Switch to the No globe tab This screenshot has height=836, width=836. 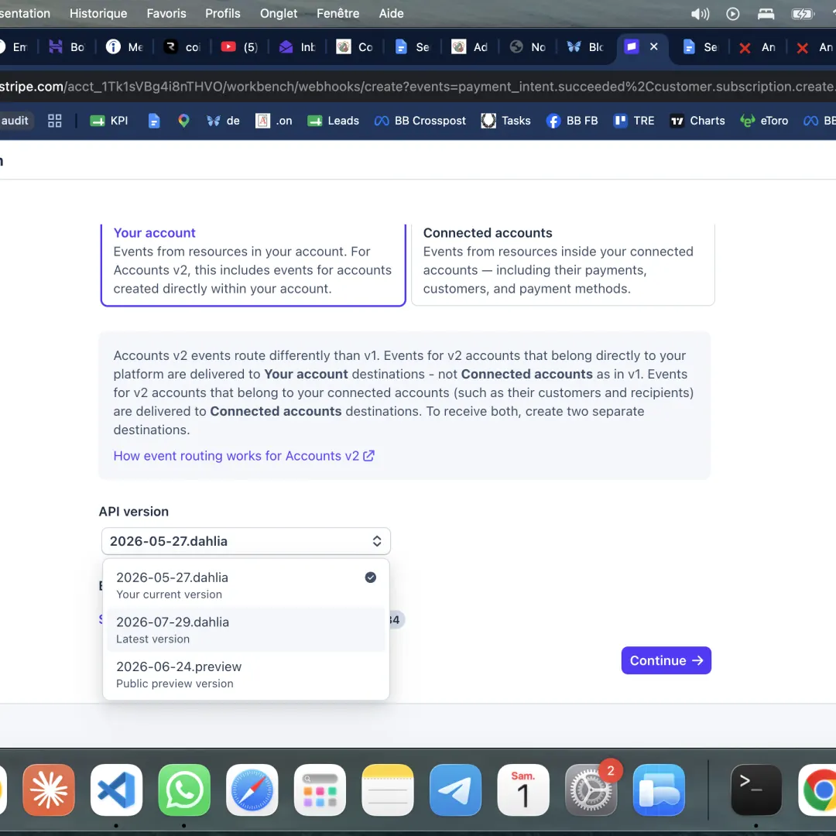click(x=528, y=47)
